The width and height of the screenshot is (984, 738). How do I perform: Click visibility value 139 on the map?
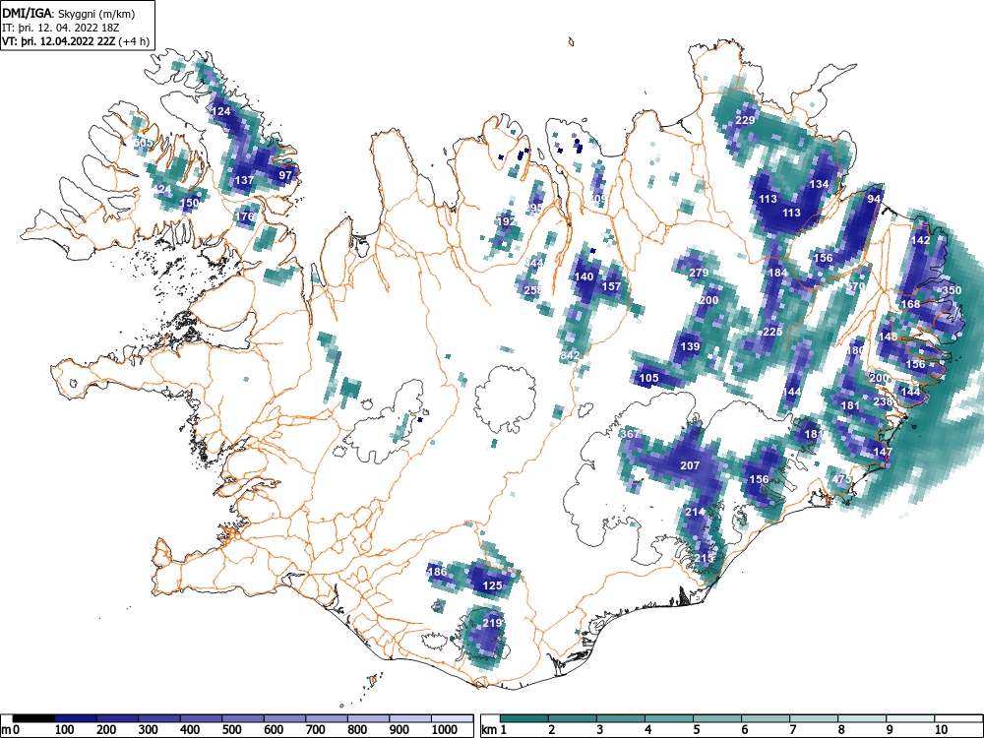click(x=690, y=346)
